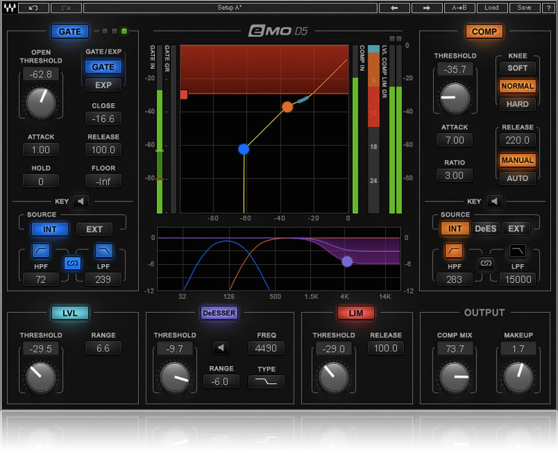Image resolution: width=558 pixels, height=453 pixels.
Task: Select the HARD knee option
Action: point(517,104)
